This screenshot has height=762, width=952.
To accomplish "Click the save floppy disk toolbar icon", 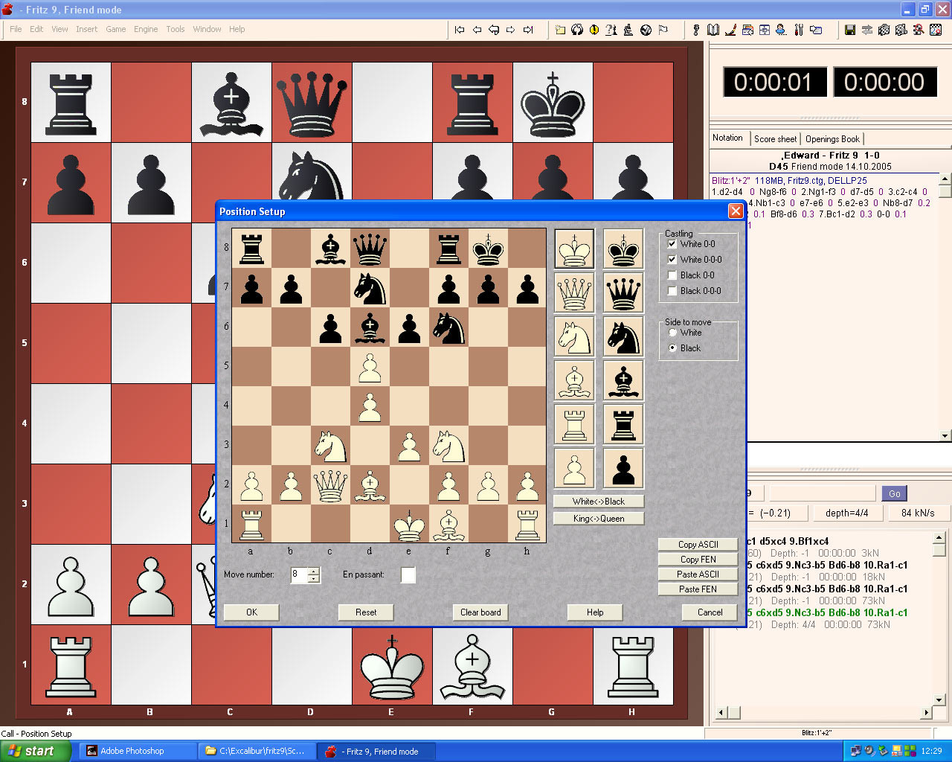I will [850, 30].
